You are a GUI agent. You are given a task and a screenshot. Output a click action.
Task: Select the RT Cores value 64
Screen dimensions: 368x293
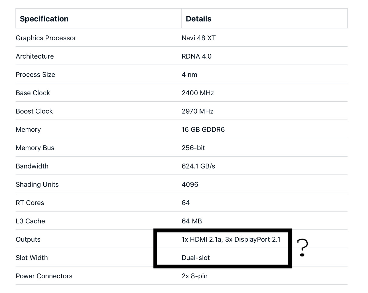click(186, 203)
